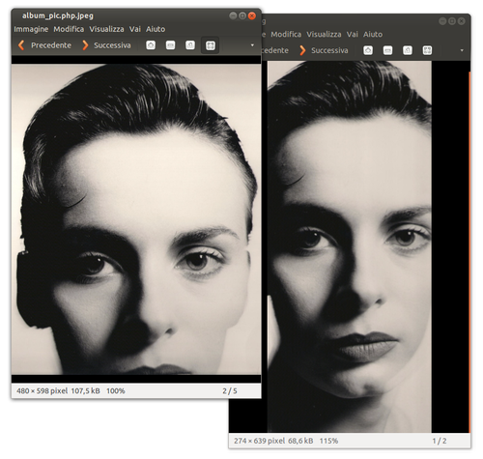This screenshot has height=459, width=483.
Task: Open Visualizza menu in front window
Action: 106,29
